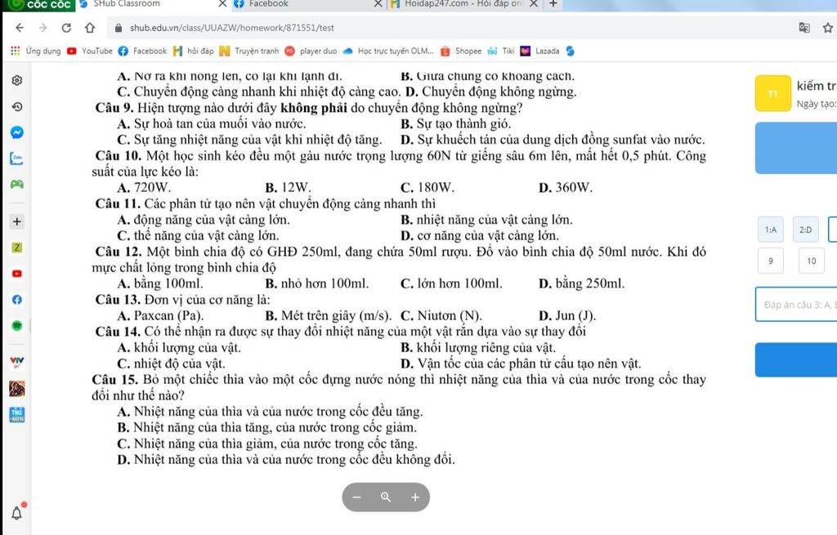
Task: Click answer text 'B. Sự tạo thành gió.'
Action: [x=456, y=124]
